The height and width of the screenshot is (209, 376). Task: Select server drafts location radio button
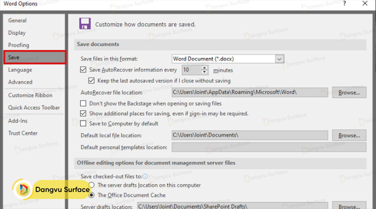click(x=92, y=185)
